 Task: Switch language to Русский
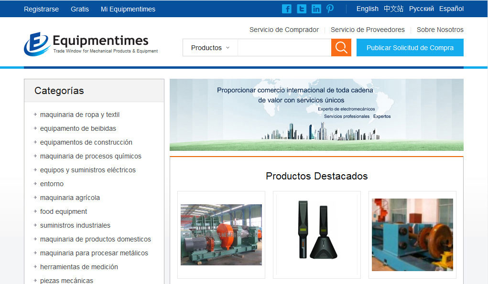pos(421,9)
